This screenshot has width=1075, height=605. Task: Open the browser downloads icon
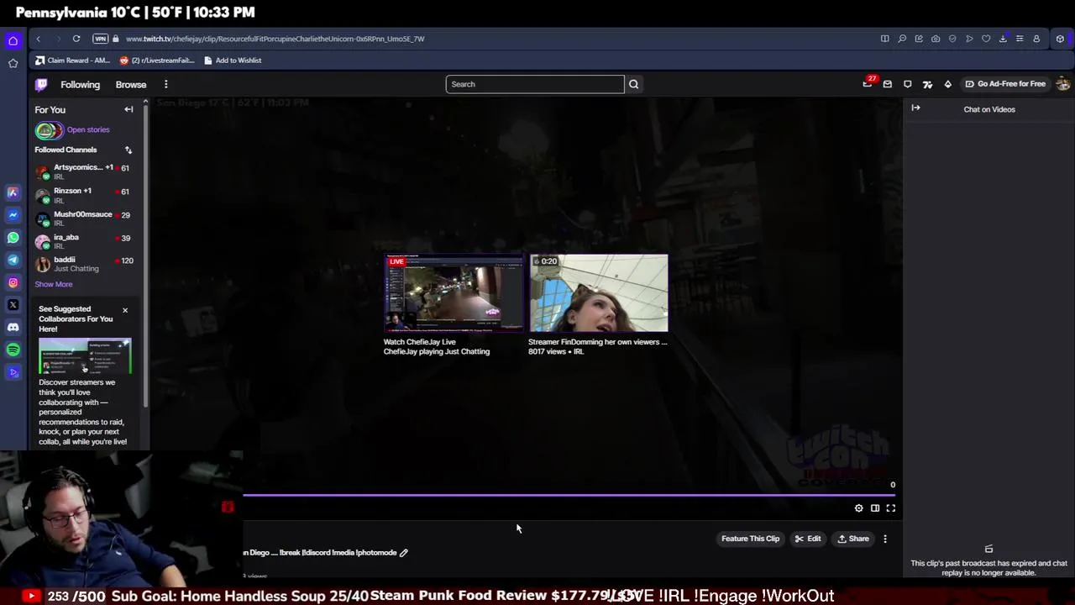[x=1003, y=39]
